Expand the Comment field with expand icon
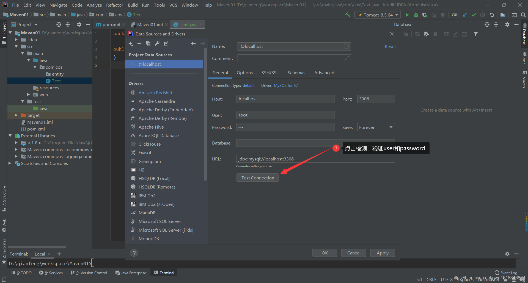Screen dimensions: 528x283 (347, 58)
